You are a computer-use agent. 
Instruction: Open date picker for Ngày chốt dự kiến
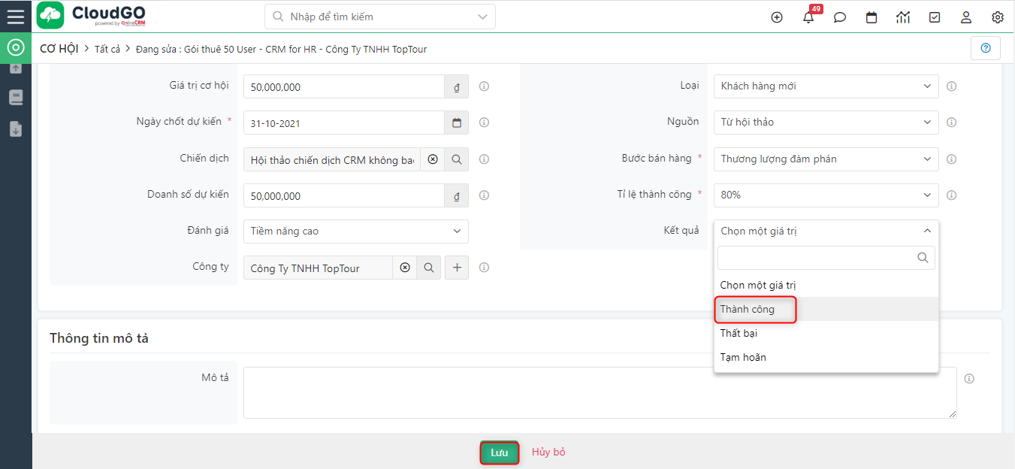click(457, 123)
